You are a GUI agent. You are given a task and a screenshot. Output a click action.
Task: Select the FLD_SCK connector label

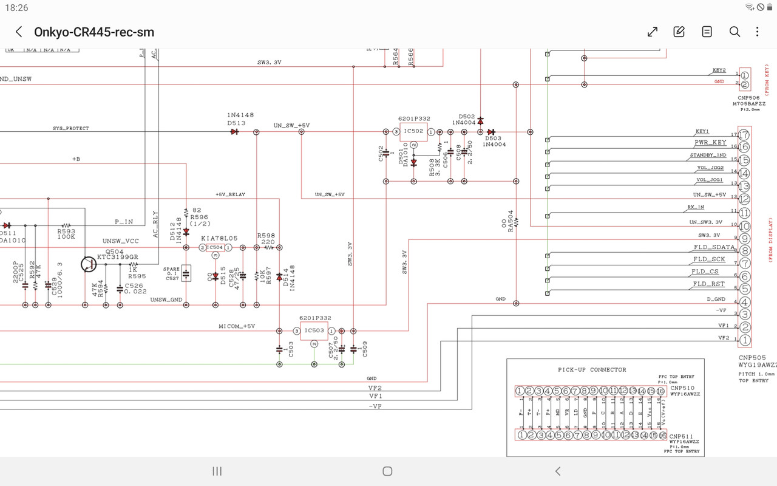coord(709,259)
